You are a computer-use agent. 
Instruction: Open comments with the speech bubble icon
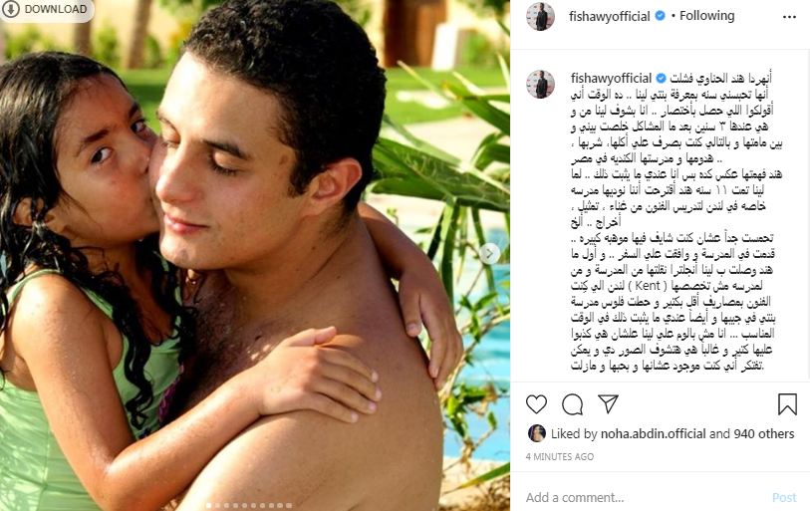coord(572,404)
